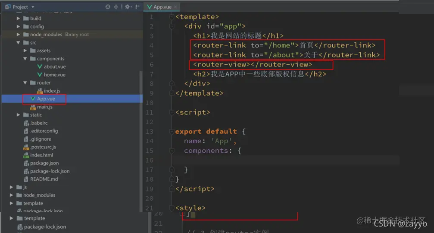Toggle the fold marker at line 8 closing div

[172, 83]
